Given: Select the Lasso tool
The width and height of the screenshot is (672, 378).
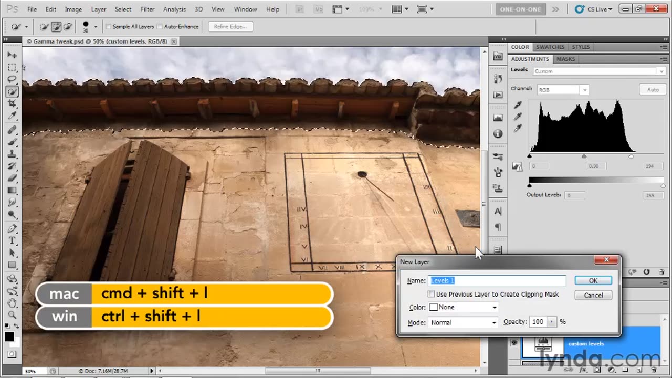Looking at the screenshot, I should pyautogui.click(x=12, y=79).
